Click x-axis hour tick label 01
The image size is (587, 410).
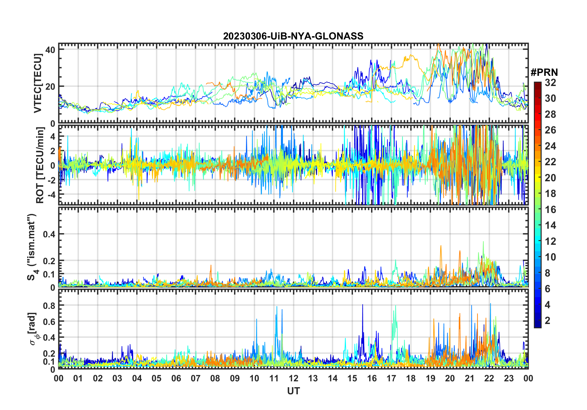click(78, 378)
